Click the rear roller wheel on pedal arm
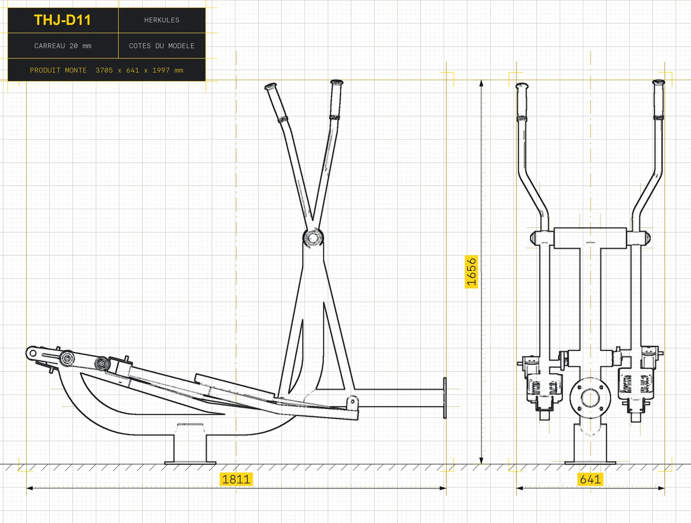This screenshot has width=691, height=523. [67, 358]
